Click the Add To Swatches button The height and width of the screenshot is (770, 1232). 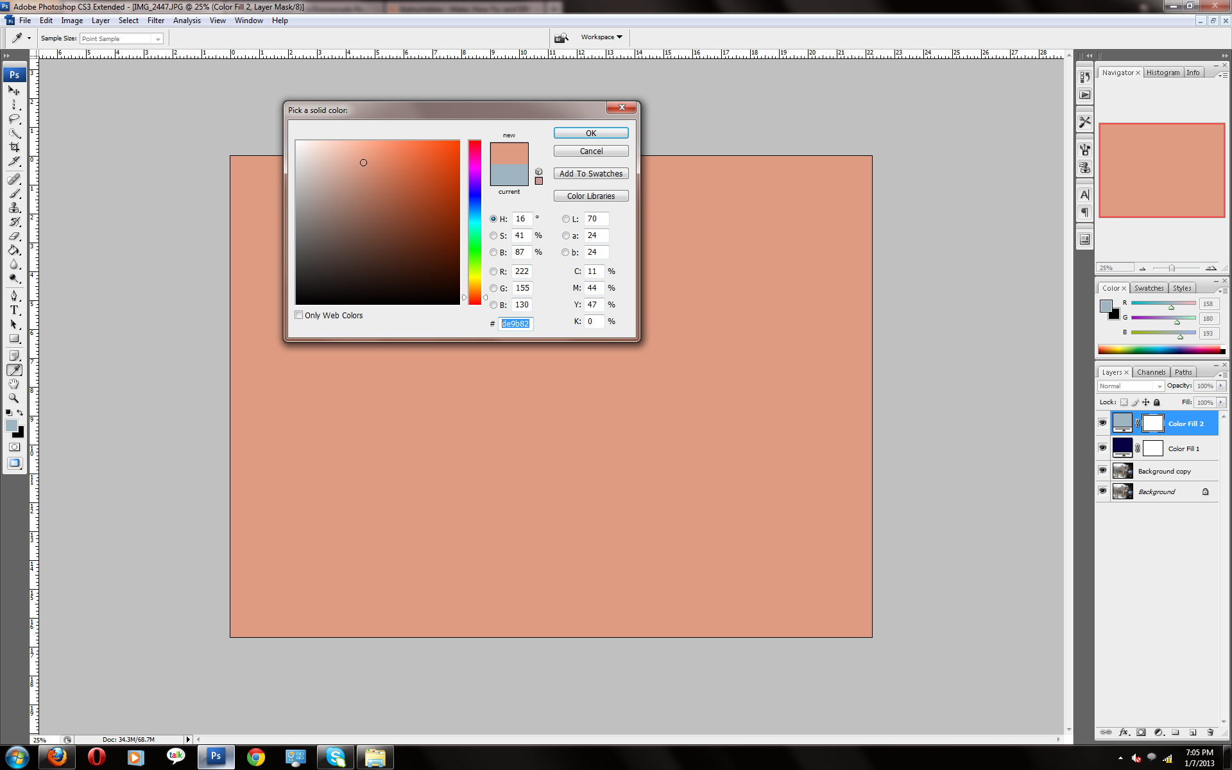pyautogui.click(x=591, y=173)
